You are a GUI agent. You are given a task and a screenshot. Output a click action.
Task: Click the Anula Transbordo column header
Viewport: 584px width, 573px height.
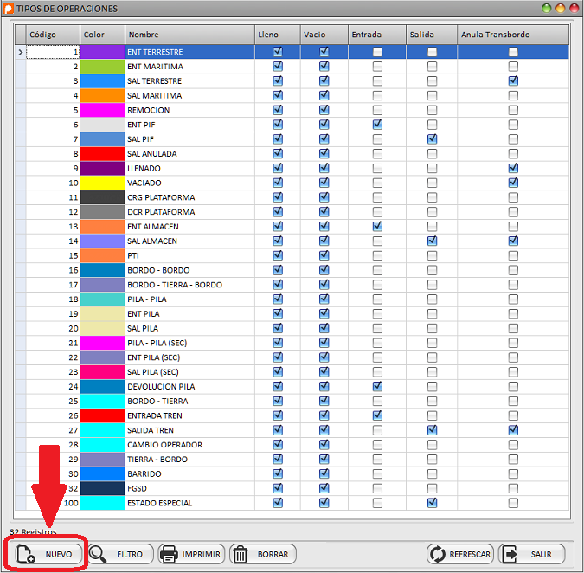point(513,35)
